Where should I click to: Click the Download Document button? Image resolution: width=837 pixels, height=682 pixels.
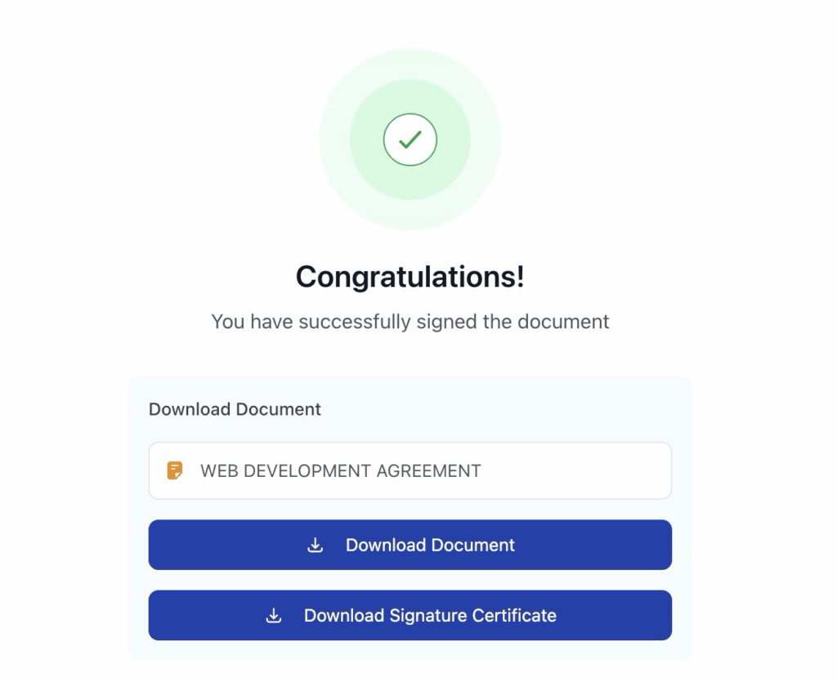click(x=410, y=545)
